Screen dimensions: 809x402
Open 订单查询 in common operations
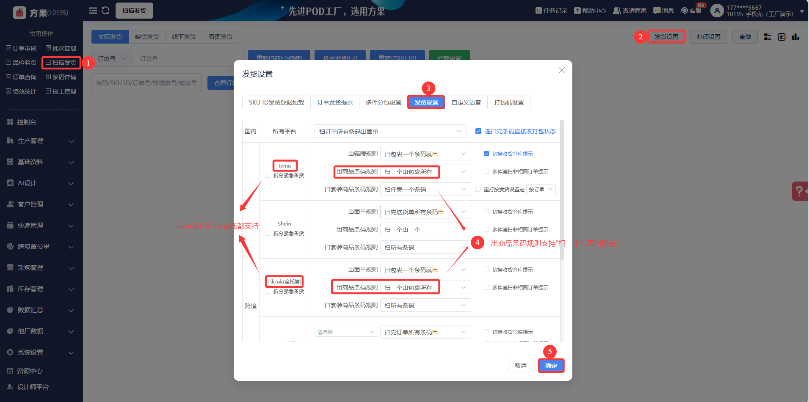point(21,77)
